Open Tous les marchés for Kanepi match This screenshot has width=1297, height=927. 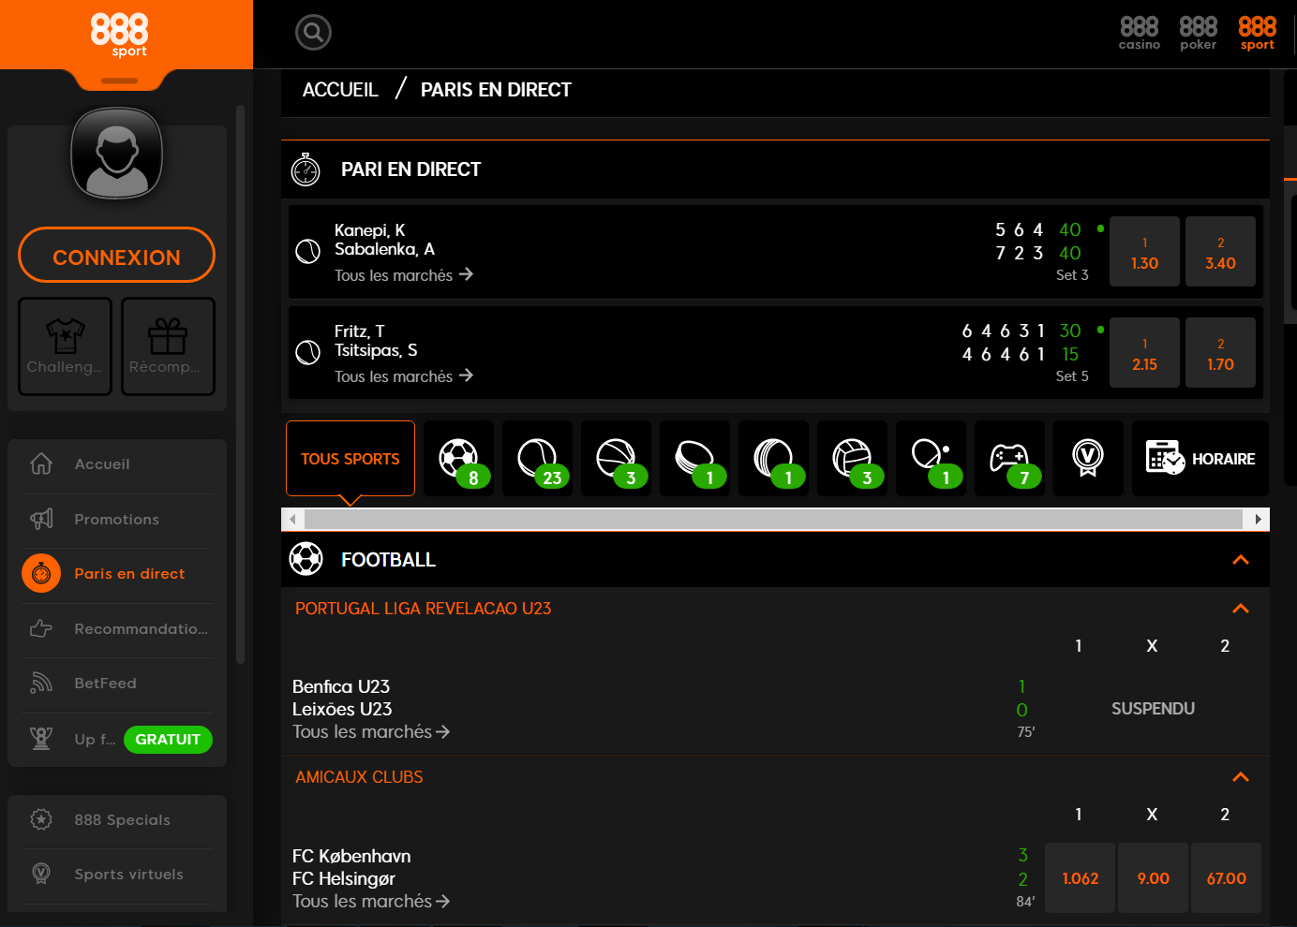click(x=404, y=275)
